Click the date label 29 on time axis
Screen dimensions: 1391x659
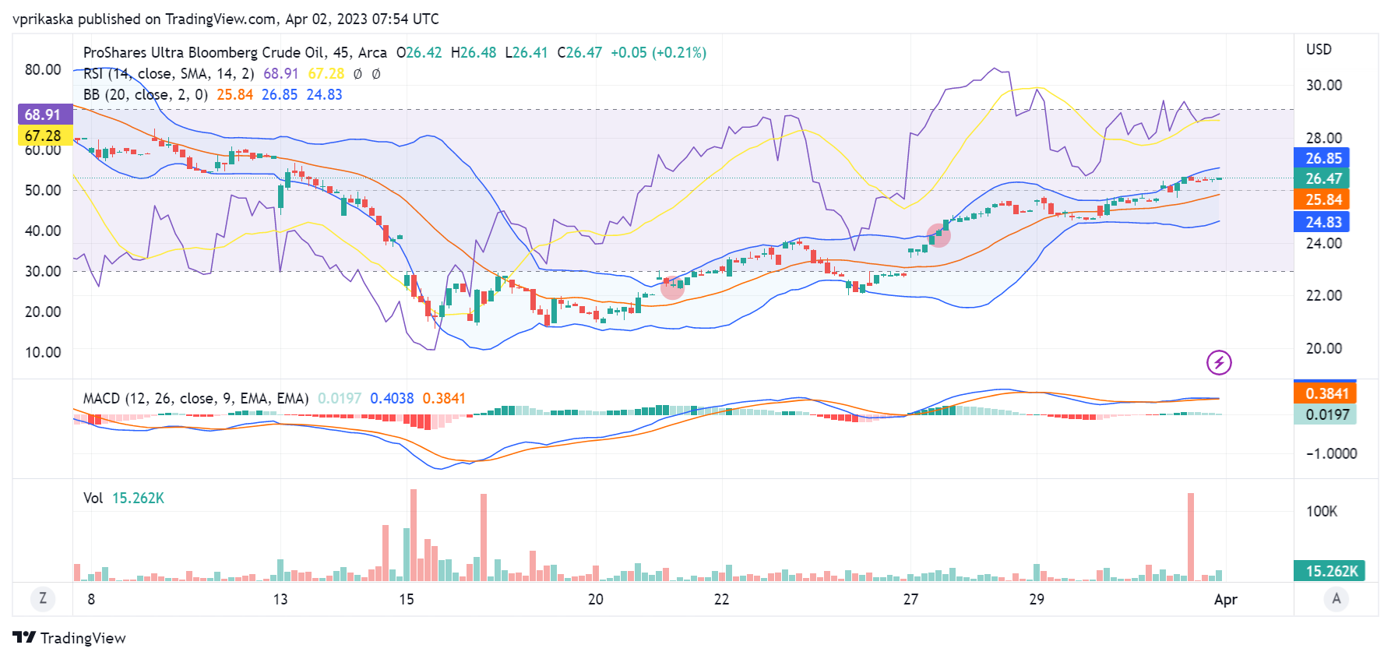[1037, 599]
